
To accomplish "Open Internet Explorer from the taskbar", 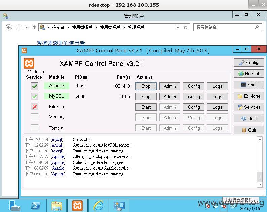I will tap(98, 206).
